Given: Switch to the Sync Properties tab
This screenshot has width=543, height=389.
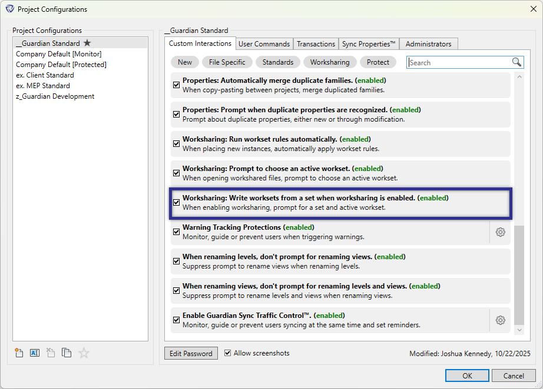Looking at the screenshot, I should [369, 43].
